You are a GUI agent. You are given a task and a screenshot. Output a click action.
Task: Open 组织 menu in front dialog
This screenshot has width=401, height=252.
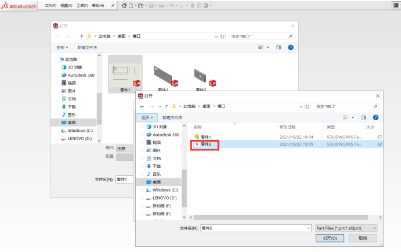147,117
